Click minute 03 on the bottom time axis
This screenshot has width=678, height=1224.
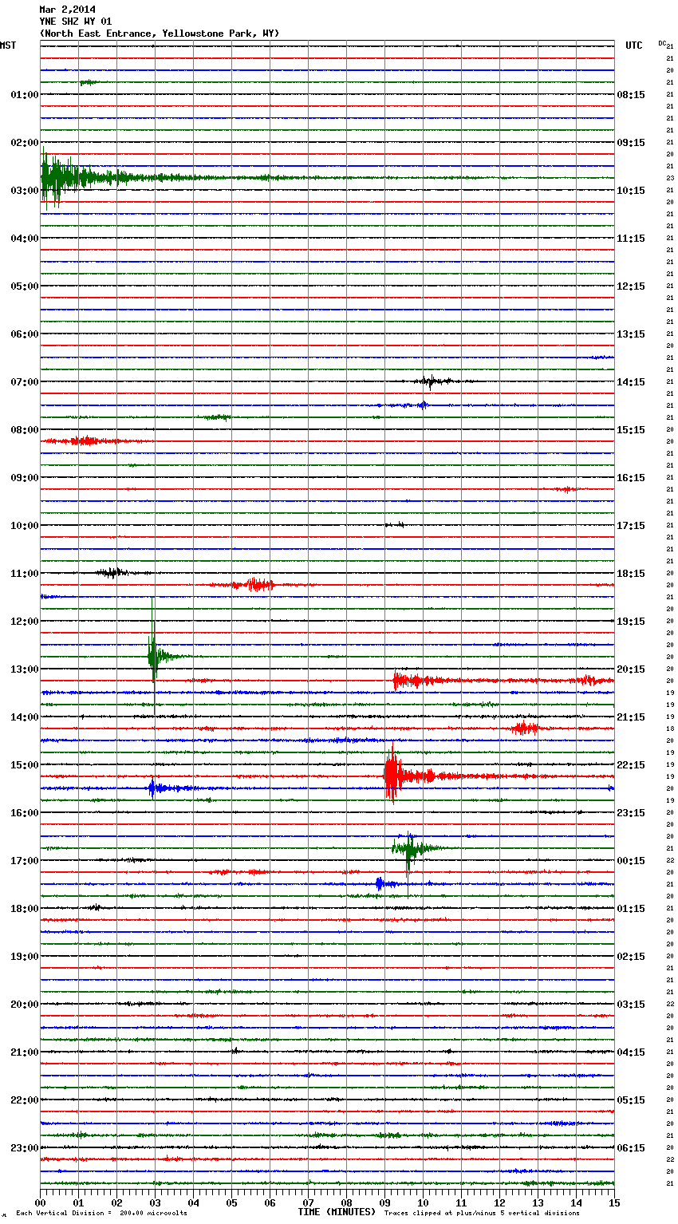[155, 1202]
